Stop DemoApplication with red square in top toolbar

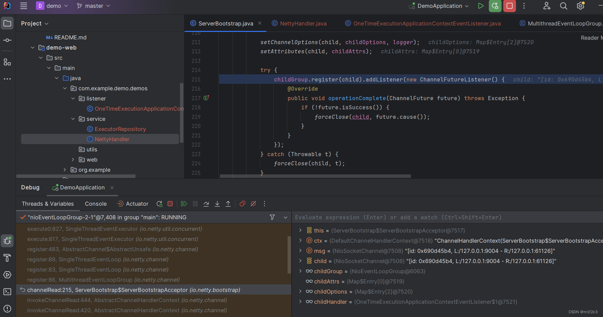coord(510,6)
